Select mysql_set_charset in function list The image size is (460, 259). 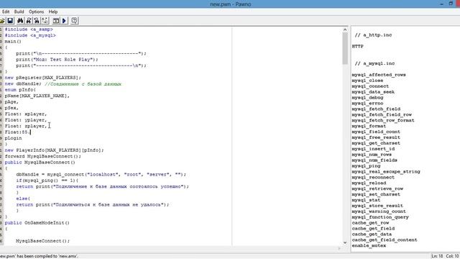[x=376, y=194]
